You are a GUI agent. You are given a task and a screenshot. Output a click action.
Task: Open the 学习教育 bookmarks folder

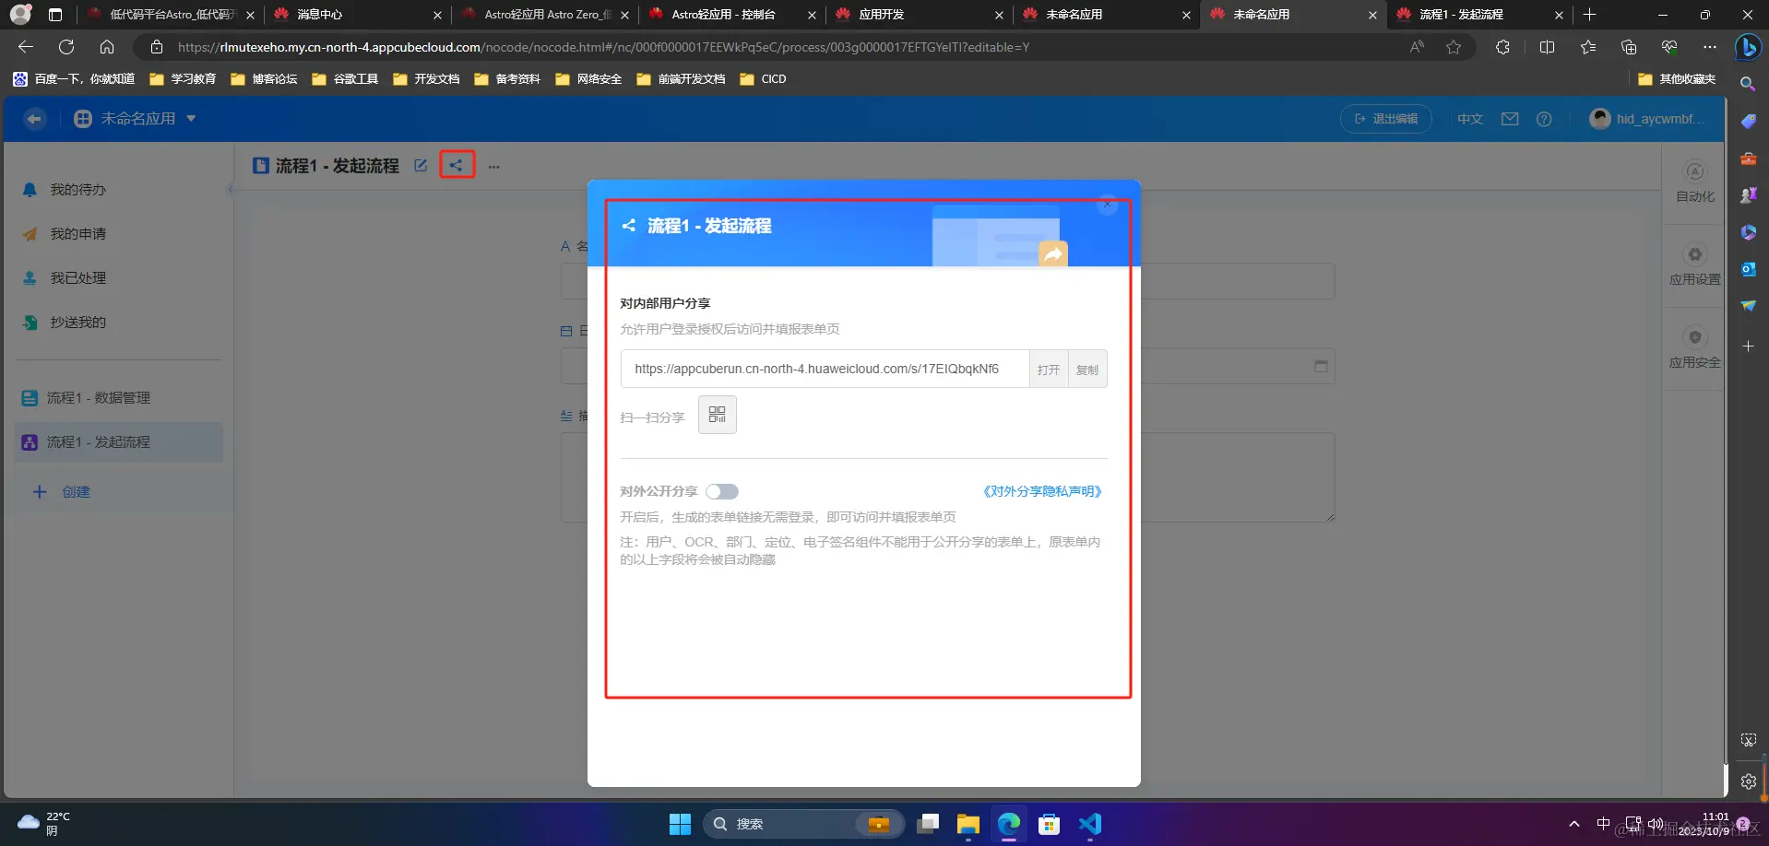coord(183,79)
